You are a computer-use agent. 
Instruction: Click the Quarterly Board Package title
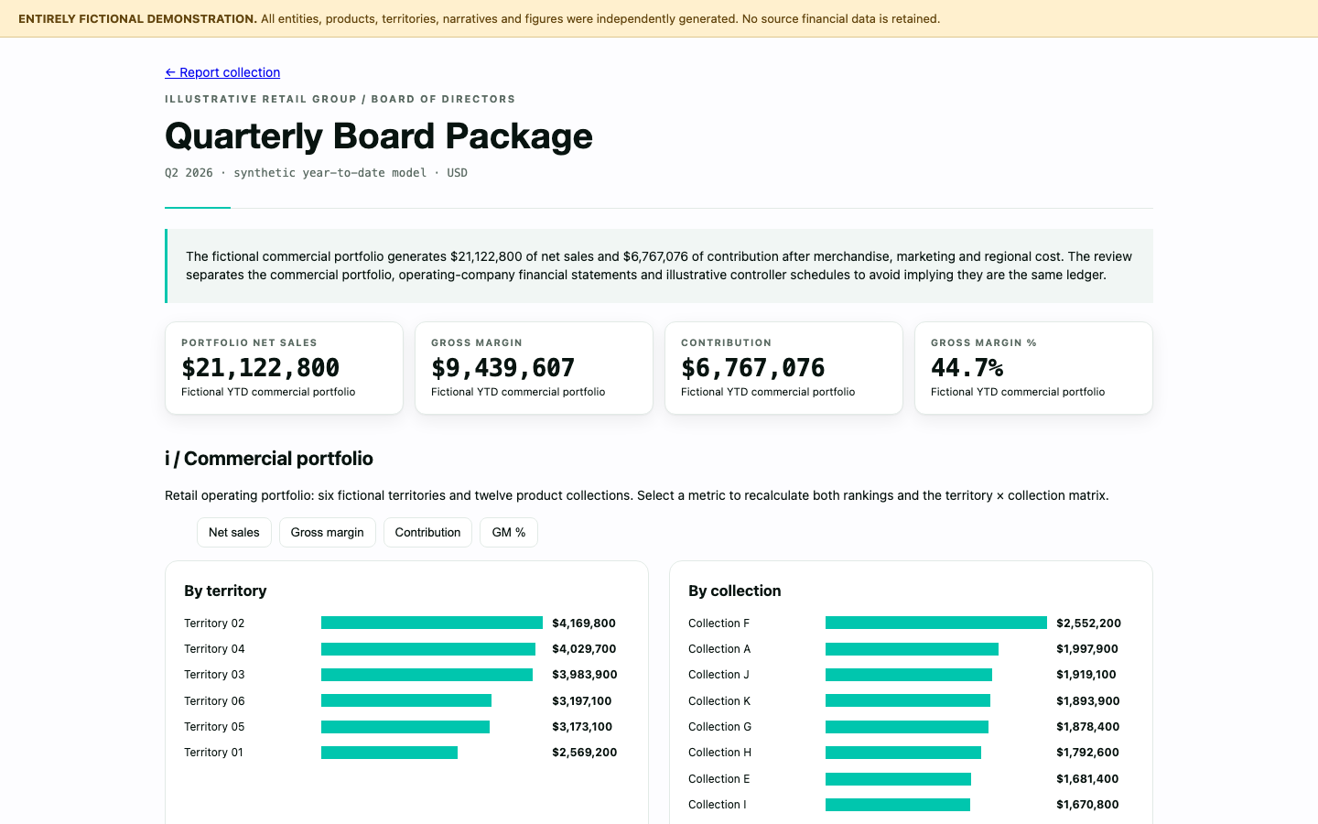click(379, 136)
